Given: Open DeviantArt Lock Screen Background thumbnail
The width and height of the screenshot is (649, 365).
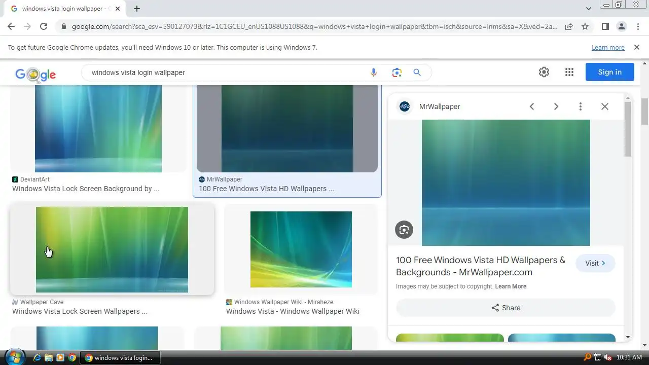Looking at the screenshot, I should coord(98,129).
